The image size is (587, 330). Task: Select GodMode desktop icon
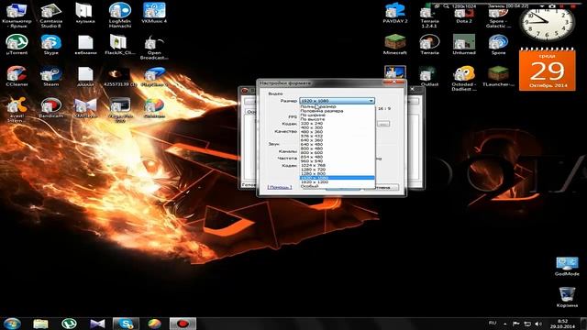pos(567,266)
